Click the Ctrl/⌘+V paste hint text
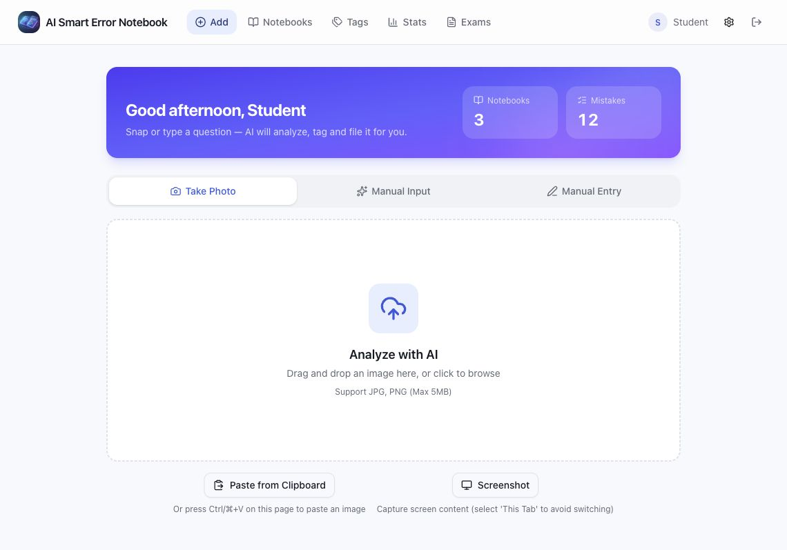Screen dimensions: 787x550 click(x=269, y=509)
